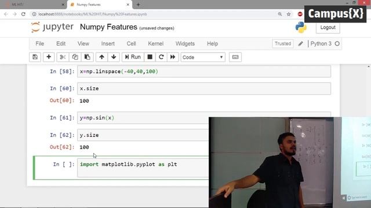Restart the kernel icon
This screenshot has width=371, height=208.
(161, 57)
